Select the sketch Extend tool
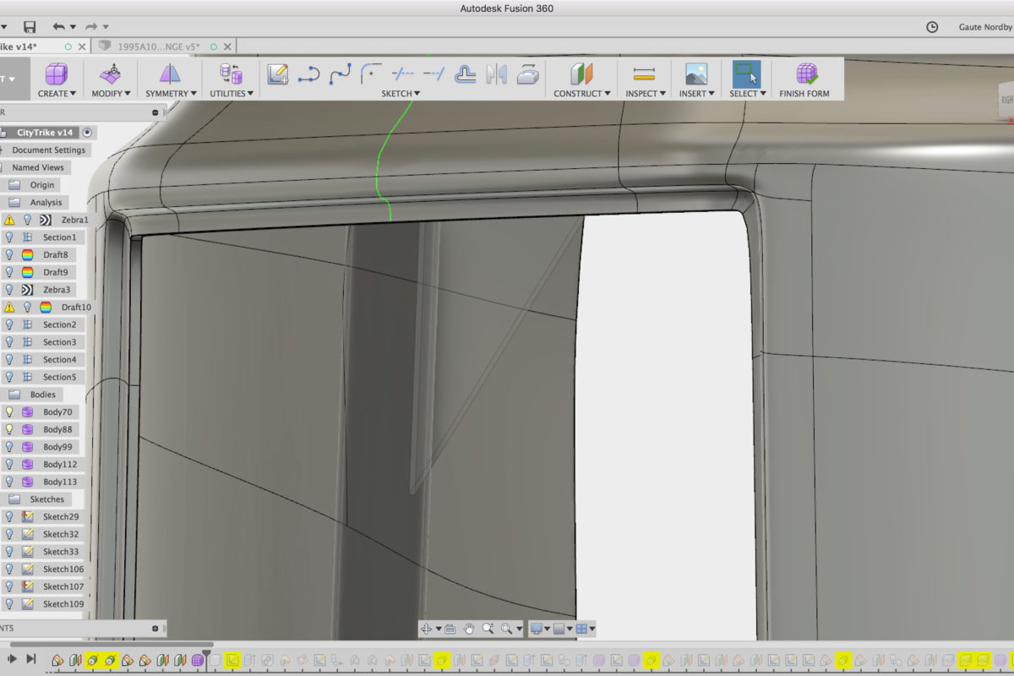The image size is (1014, 676). coord(433,74)
